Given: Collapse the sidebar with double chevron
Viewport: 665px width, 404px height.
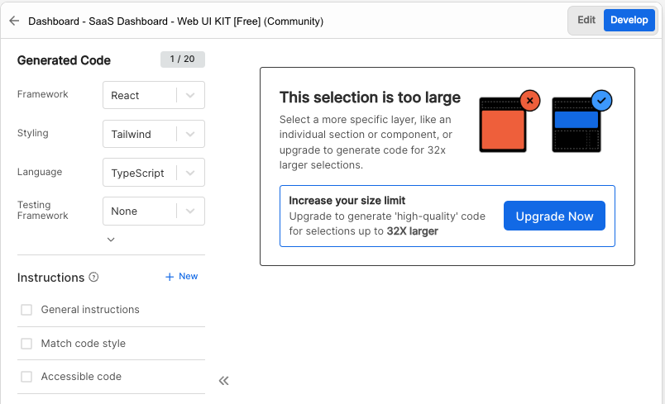Looking at the screenshot, I should tap(223, 381).
